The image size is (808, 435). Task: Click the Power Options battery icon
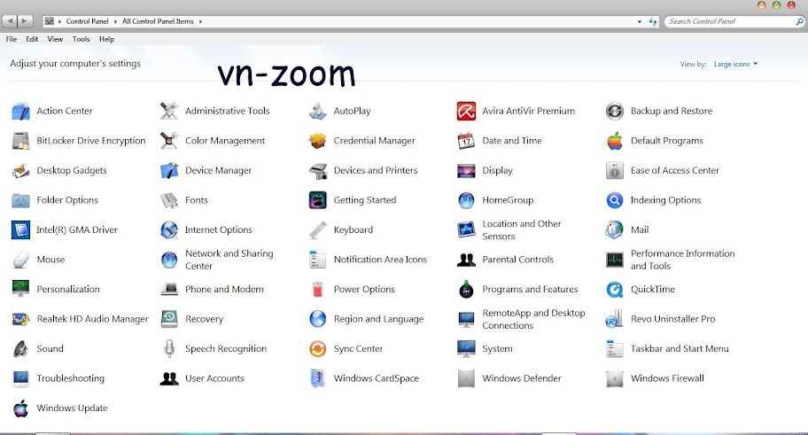[x=317, y=290]
